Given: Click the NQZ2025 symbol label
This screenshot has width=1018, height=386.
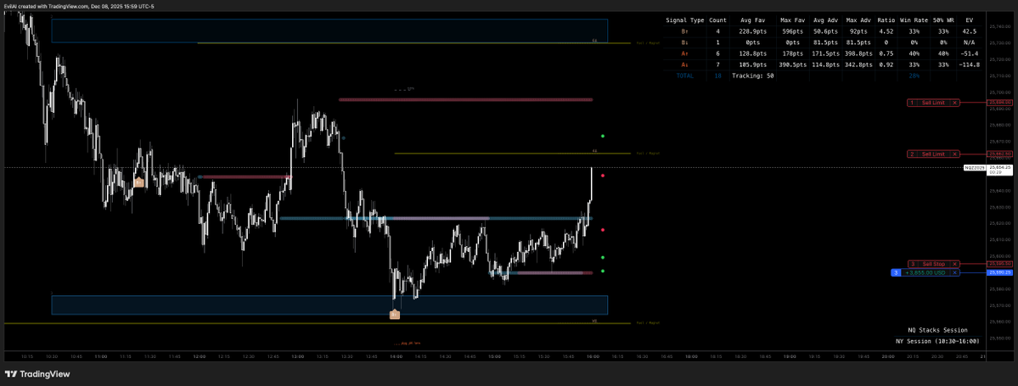Looking at the screenshot, I should (974, 167).
